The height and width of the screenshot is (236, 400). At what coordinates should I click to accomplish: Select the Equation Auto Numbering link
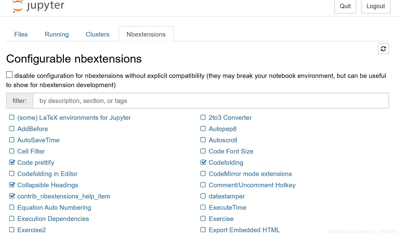[54, 208]
